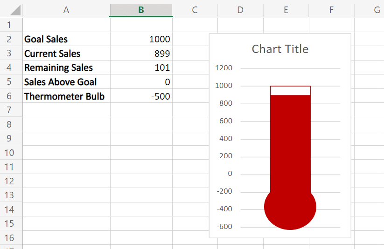
Task: Select Sales Above Goal value cell
Action: [141, 81]
